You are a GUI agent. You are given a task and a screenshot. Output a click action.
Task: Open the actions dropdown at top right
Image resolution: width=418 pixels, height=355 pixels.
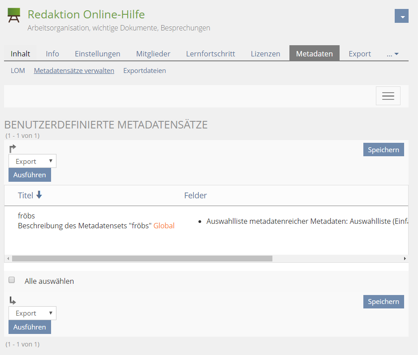point(401,16)
